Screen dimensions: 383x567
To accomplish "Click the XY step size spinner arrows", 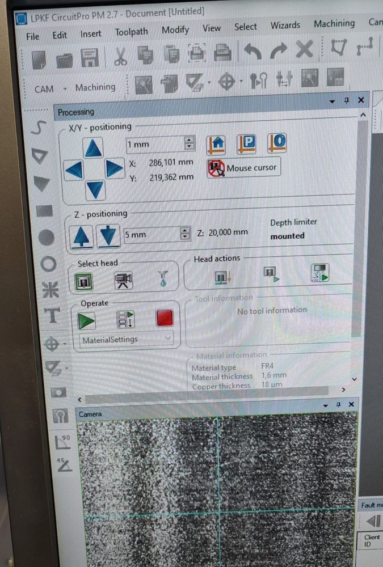I will [190, 143].
